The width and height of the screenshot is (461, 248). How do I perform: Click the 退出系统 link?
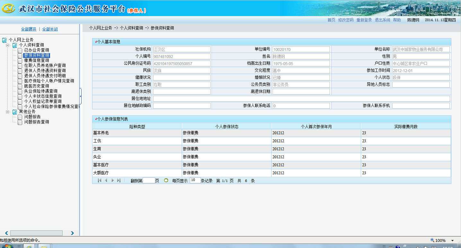pyautogui.click(x=382, y=20)
